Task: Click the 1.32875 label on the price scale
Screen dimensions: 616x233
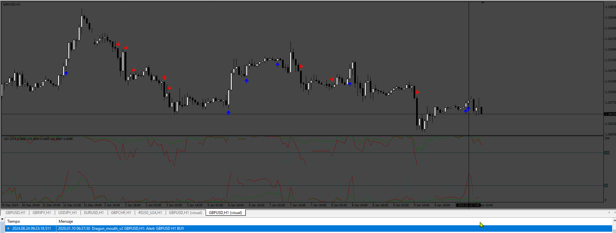Action: 610,7
